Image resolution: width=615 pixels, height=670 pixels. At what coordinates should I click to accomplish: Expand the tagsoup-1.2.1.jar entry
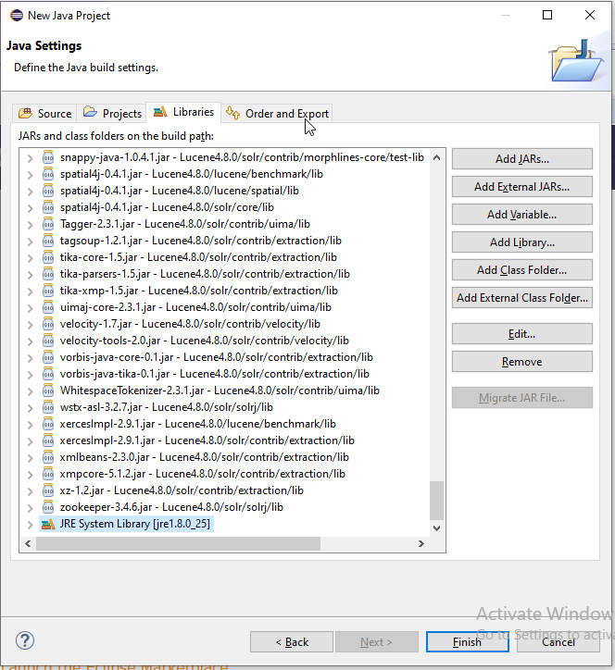click(x=30, y=241)
